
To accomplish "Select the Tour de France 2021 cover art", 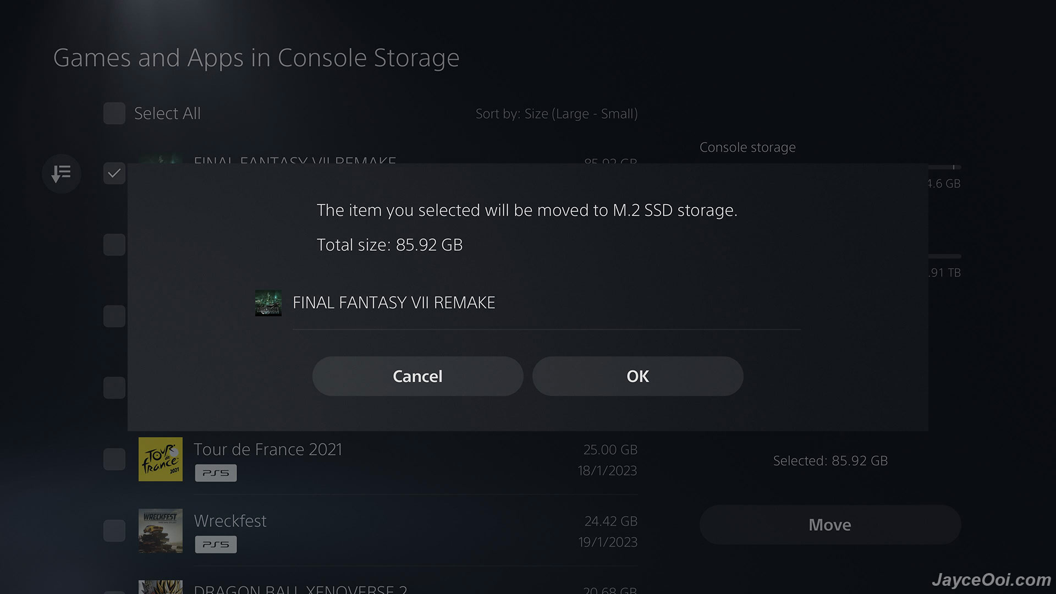I will pos(161,459).
